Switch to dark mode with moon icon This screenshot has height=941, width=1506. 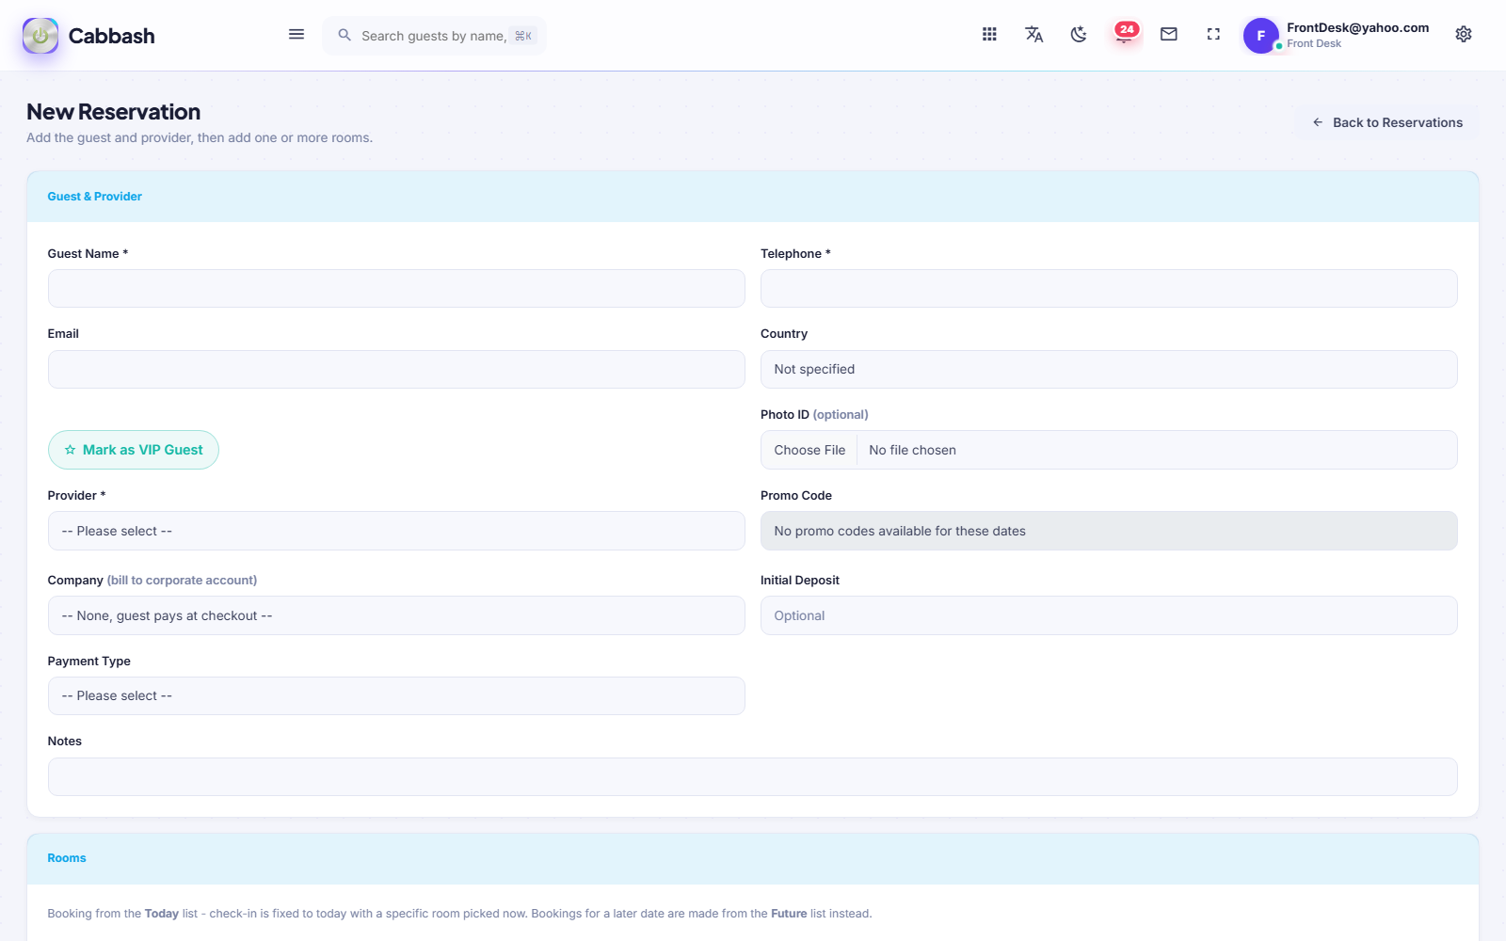(x=1079, y=35)
